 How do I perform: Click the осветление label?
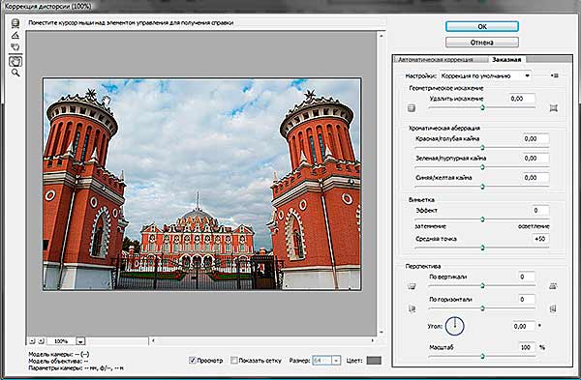coord(534,226)
